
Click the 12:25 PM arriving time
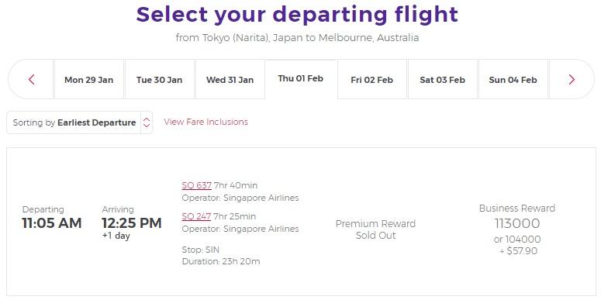tap(132, 223)
